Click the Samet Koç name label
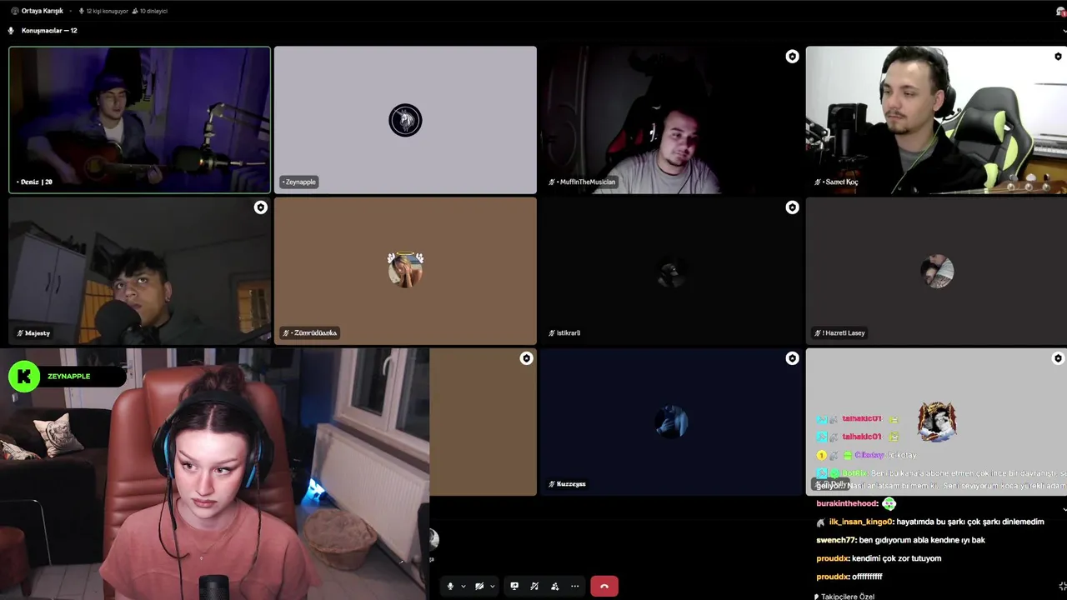The height and width of the screenshot is (600, 1067). click(836, 182)
